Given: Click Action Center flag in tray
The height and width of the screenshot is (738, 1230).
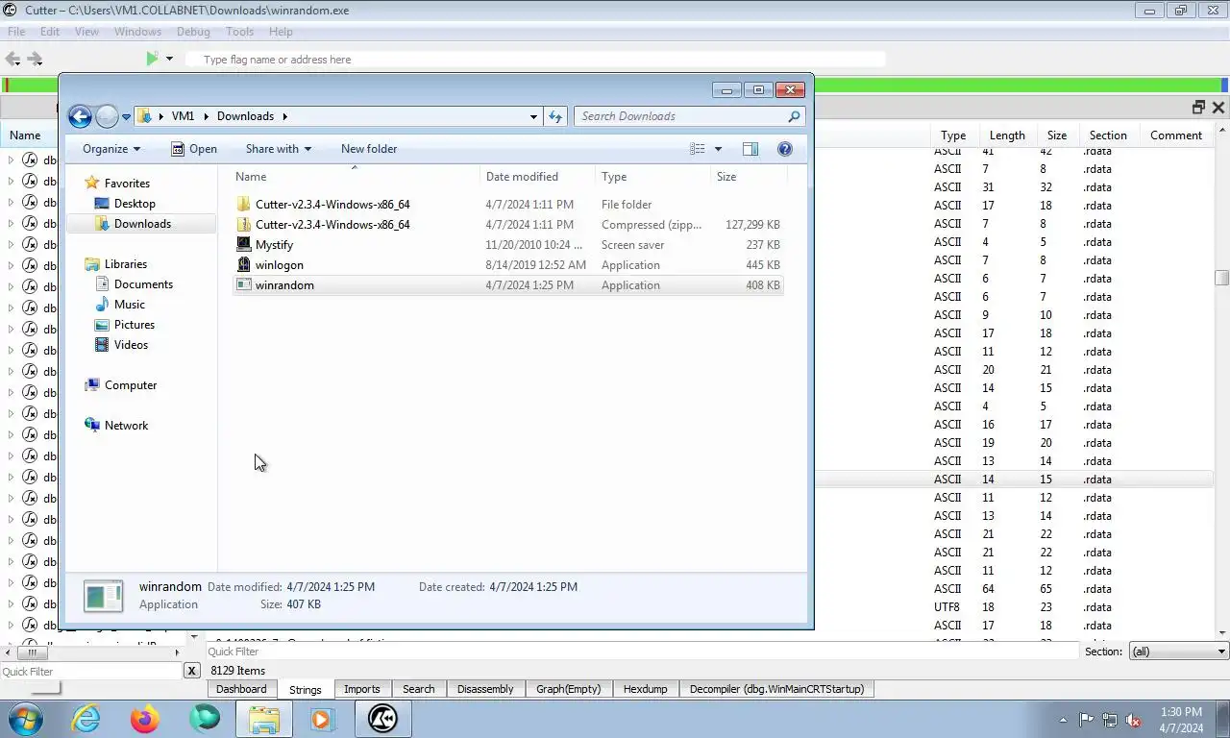Looking at the screenshot, I should coord(1086,720).
